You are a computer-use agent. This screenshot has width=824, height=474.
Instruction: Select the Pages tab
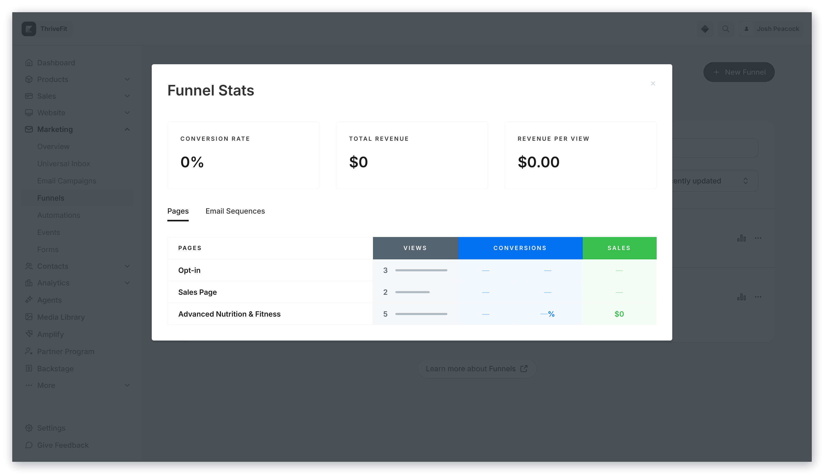tap(178, 211)
